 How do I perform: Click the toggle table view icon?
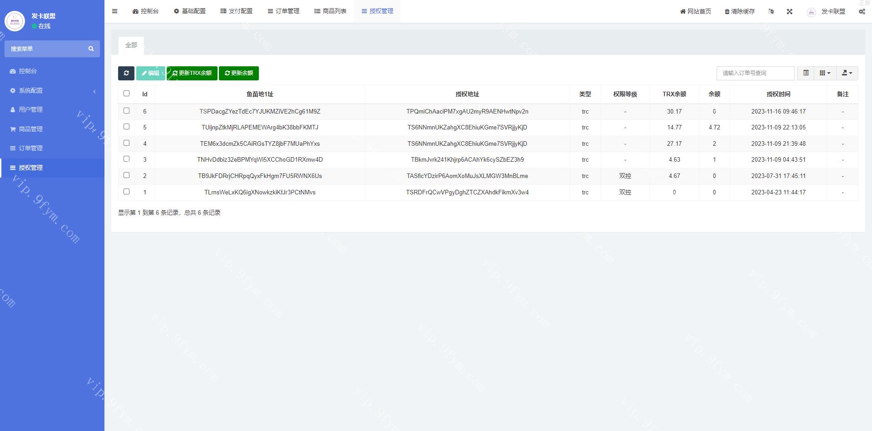click(x=806, y=73)
